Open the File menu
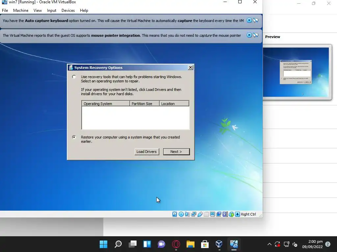The width and height of the screenshot is (337, 252). pyautogui.click(x=5, y=10)
